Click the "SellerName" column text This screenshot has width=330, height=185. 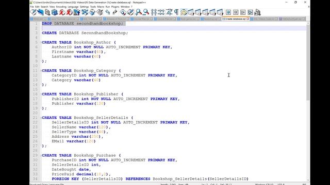coord(64,127)
